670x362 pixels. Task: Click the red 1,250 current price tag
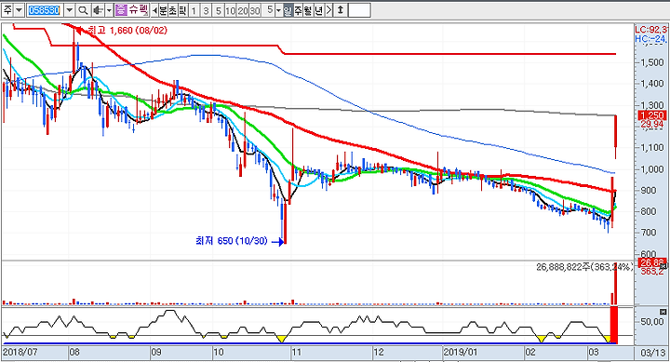pos(651,115)
